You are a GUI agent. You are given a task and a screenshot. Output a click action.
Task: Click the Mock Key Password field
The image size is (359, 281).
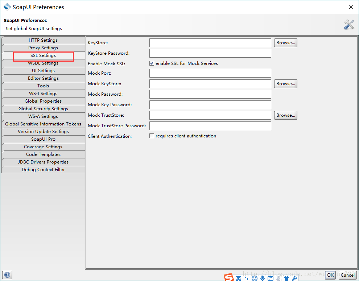coord(210,105)
